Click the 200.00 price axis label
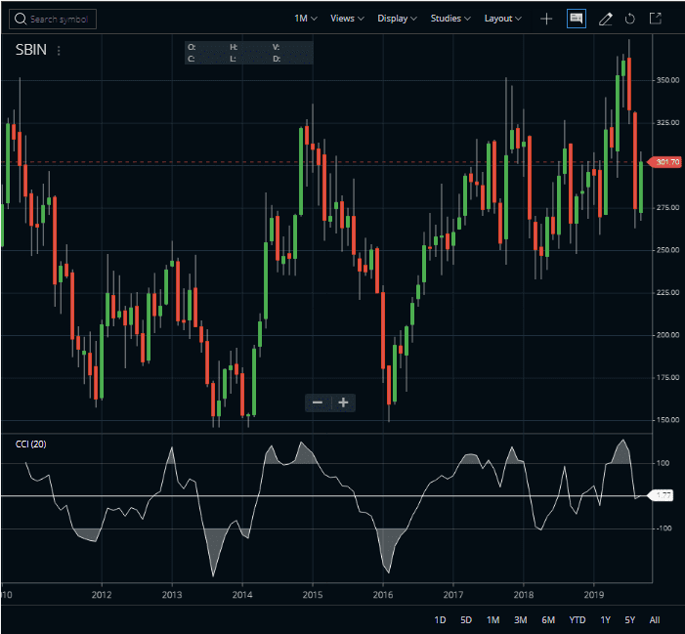 [668, 335]
